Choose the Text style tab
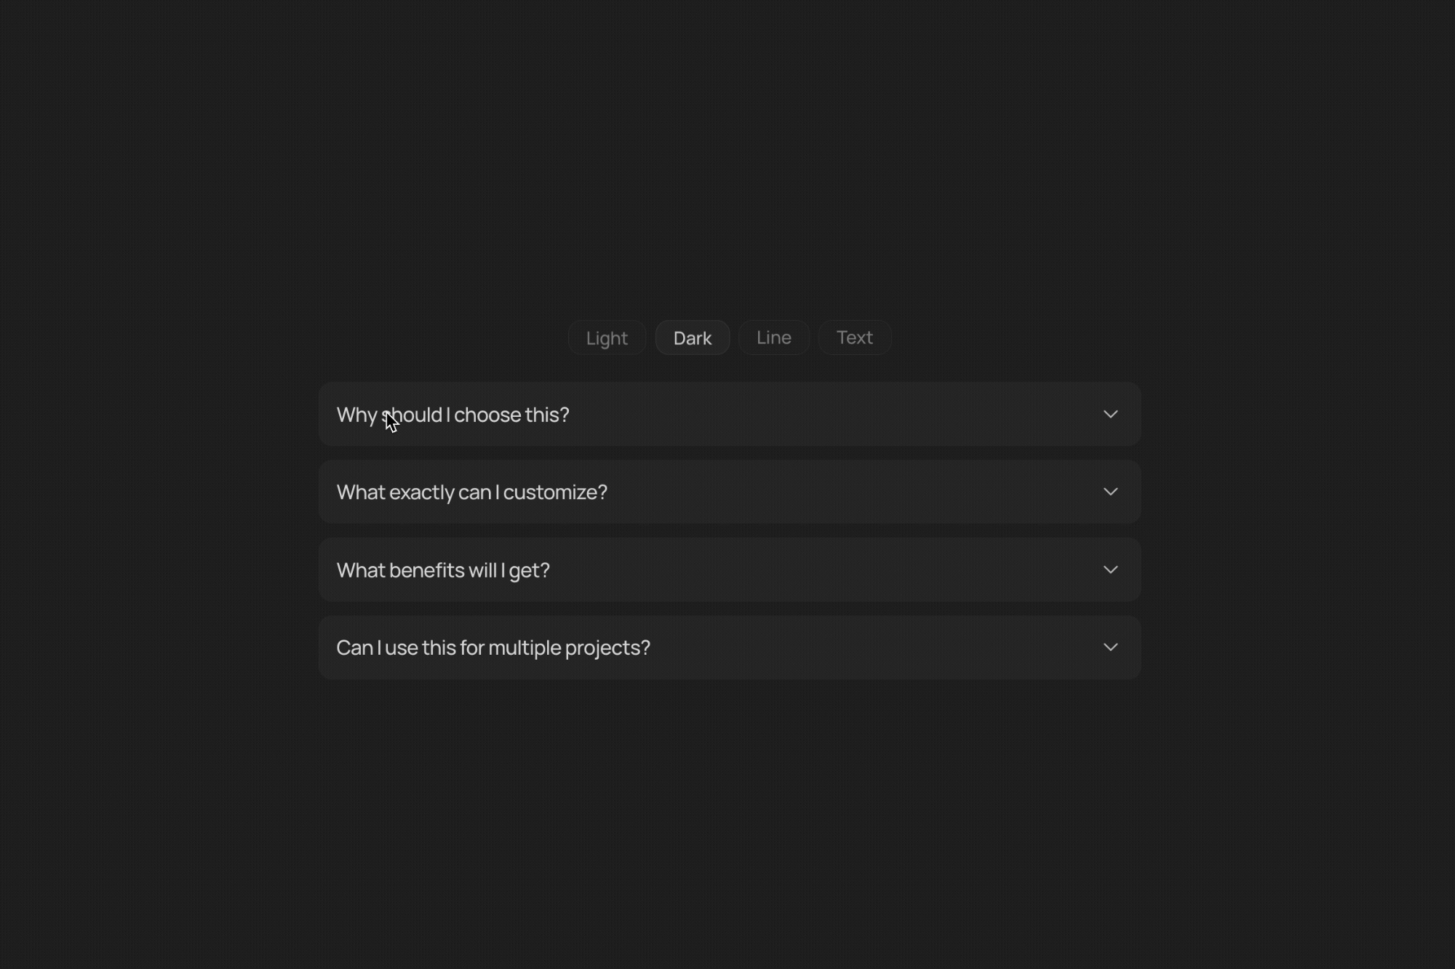The height and width of the screenshot is (969, 1455). 854,338
